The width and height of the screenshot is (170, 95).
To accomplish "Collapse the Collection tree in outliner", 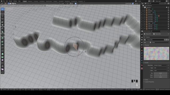I will coord(143,7).
